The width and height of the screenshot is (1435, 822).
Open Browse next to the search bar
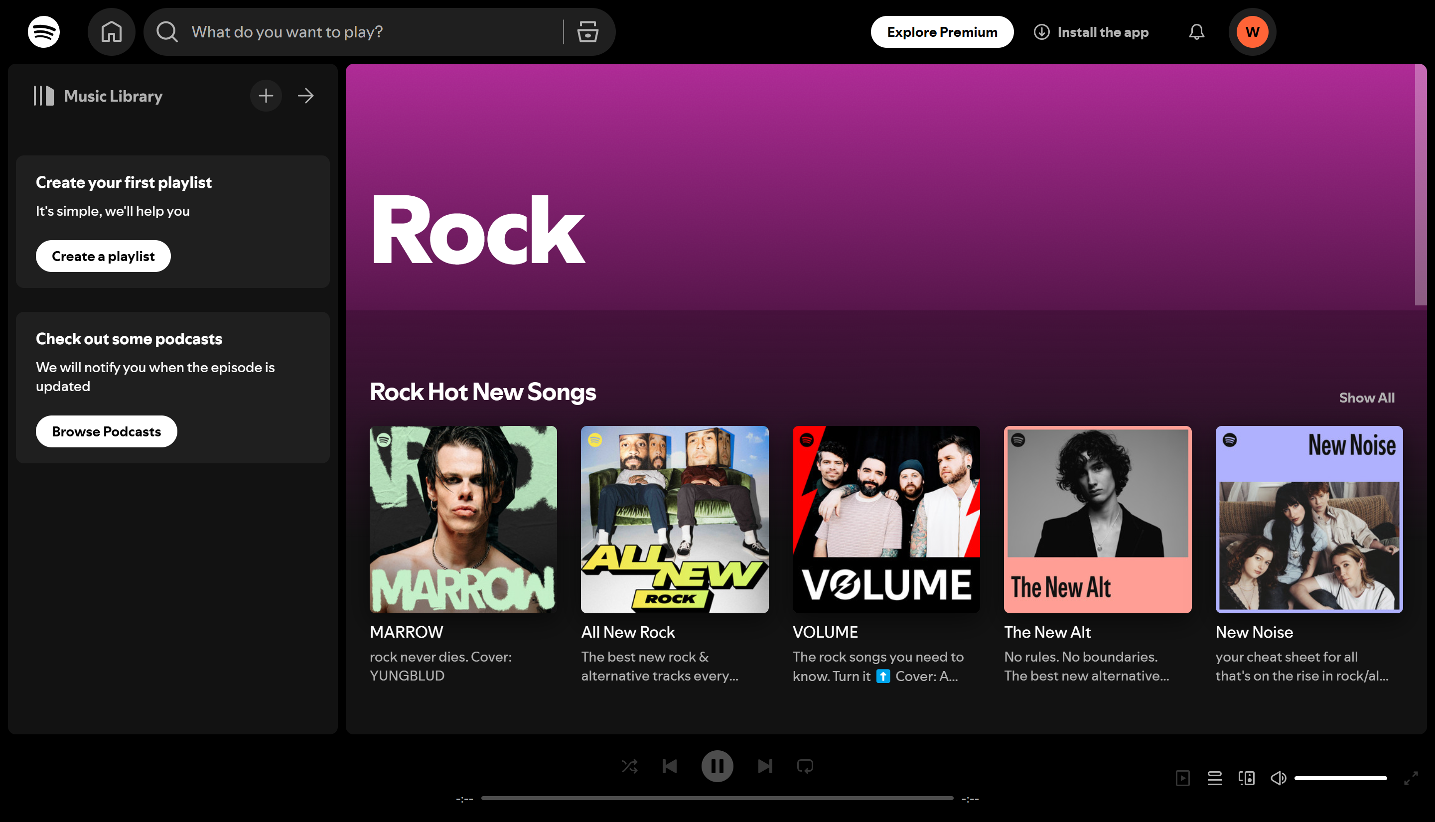click(587, 31)
